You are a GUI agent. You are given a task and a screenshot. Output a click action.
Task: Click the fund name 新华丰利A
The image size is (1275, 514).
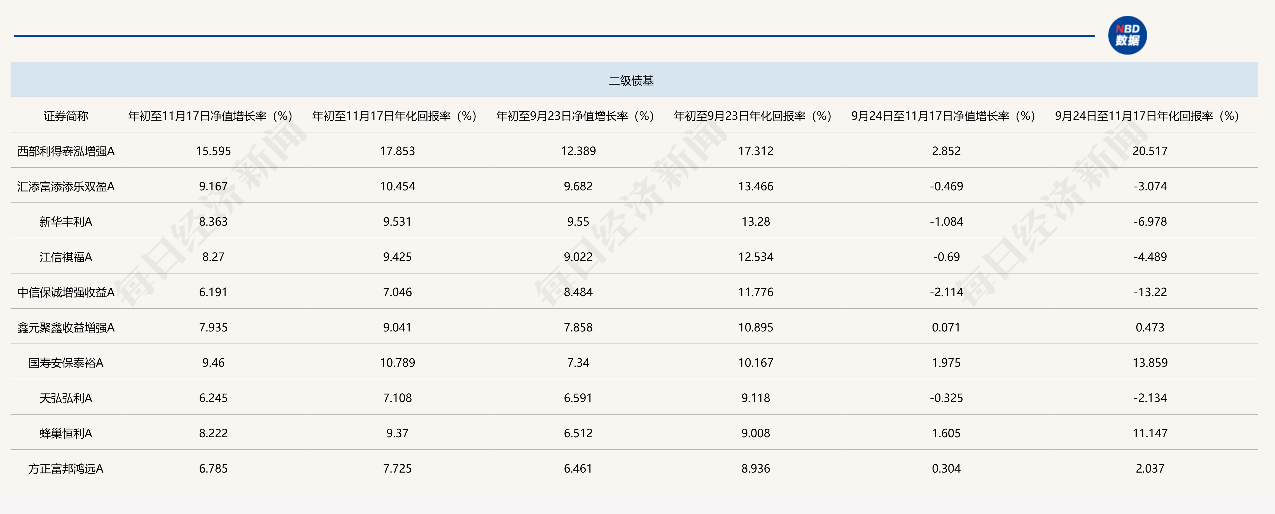66,222
